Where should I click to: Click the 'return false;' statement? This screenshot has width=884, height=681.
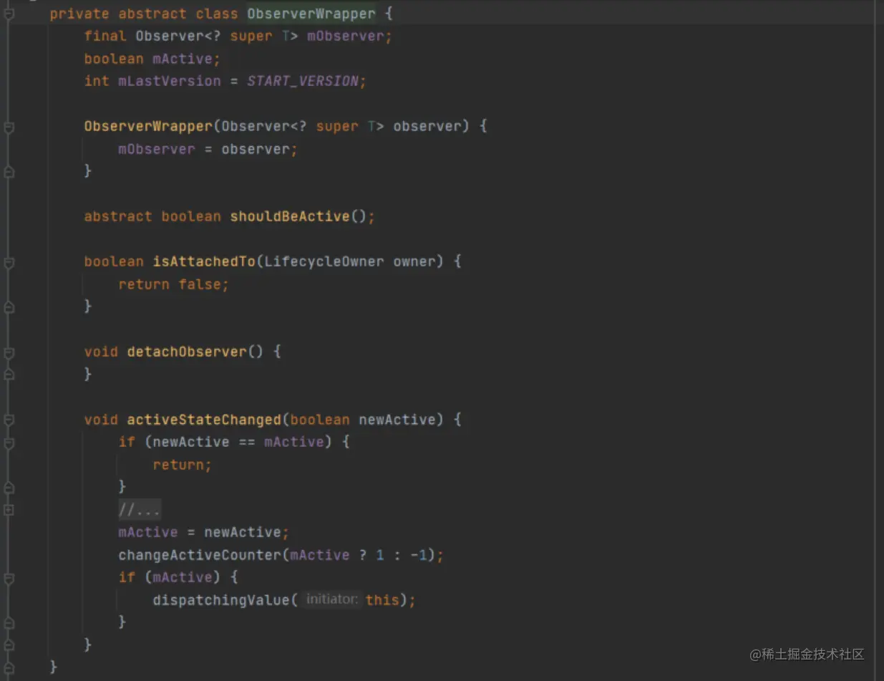[174, 284]
